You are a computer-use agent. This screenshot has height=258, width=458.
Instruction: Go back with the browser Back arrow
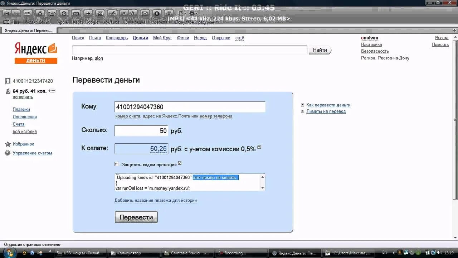tap(7, 13)
